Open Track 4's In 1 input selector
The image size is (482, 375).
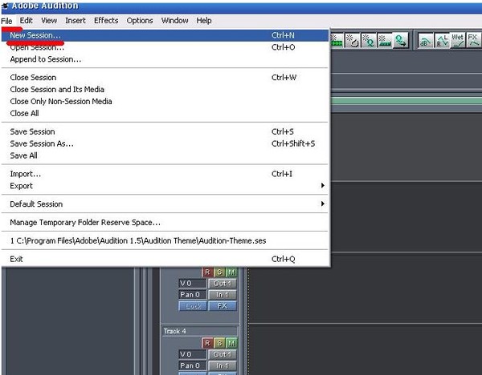[223, 365]
